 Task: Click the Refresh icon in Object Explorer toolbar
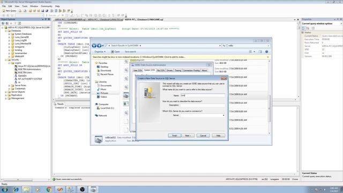pyautogui.click(x=19, y=23)
